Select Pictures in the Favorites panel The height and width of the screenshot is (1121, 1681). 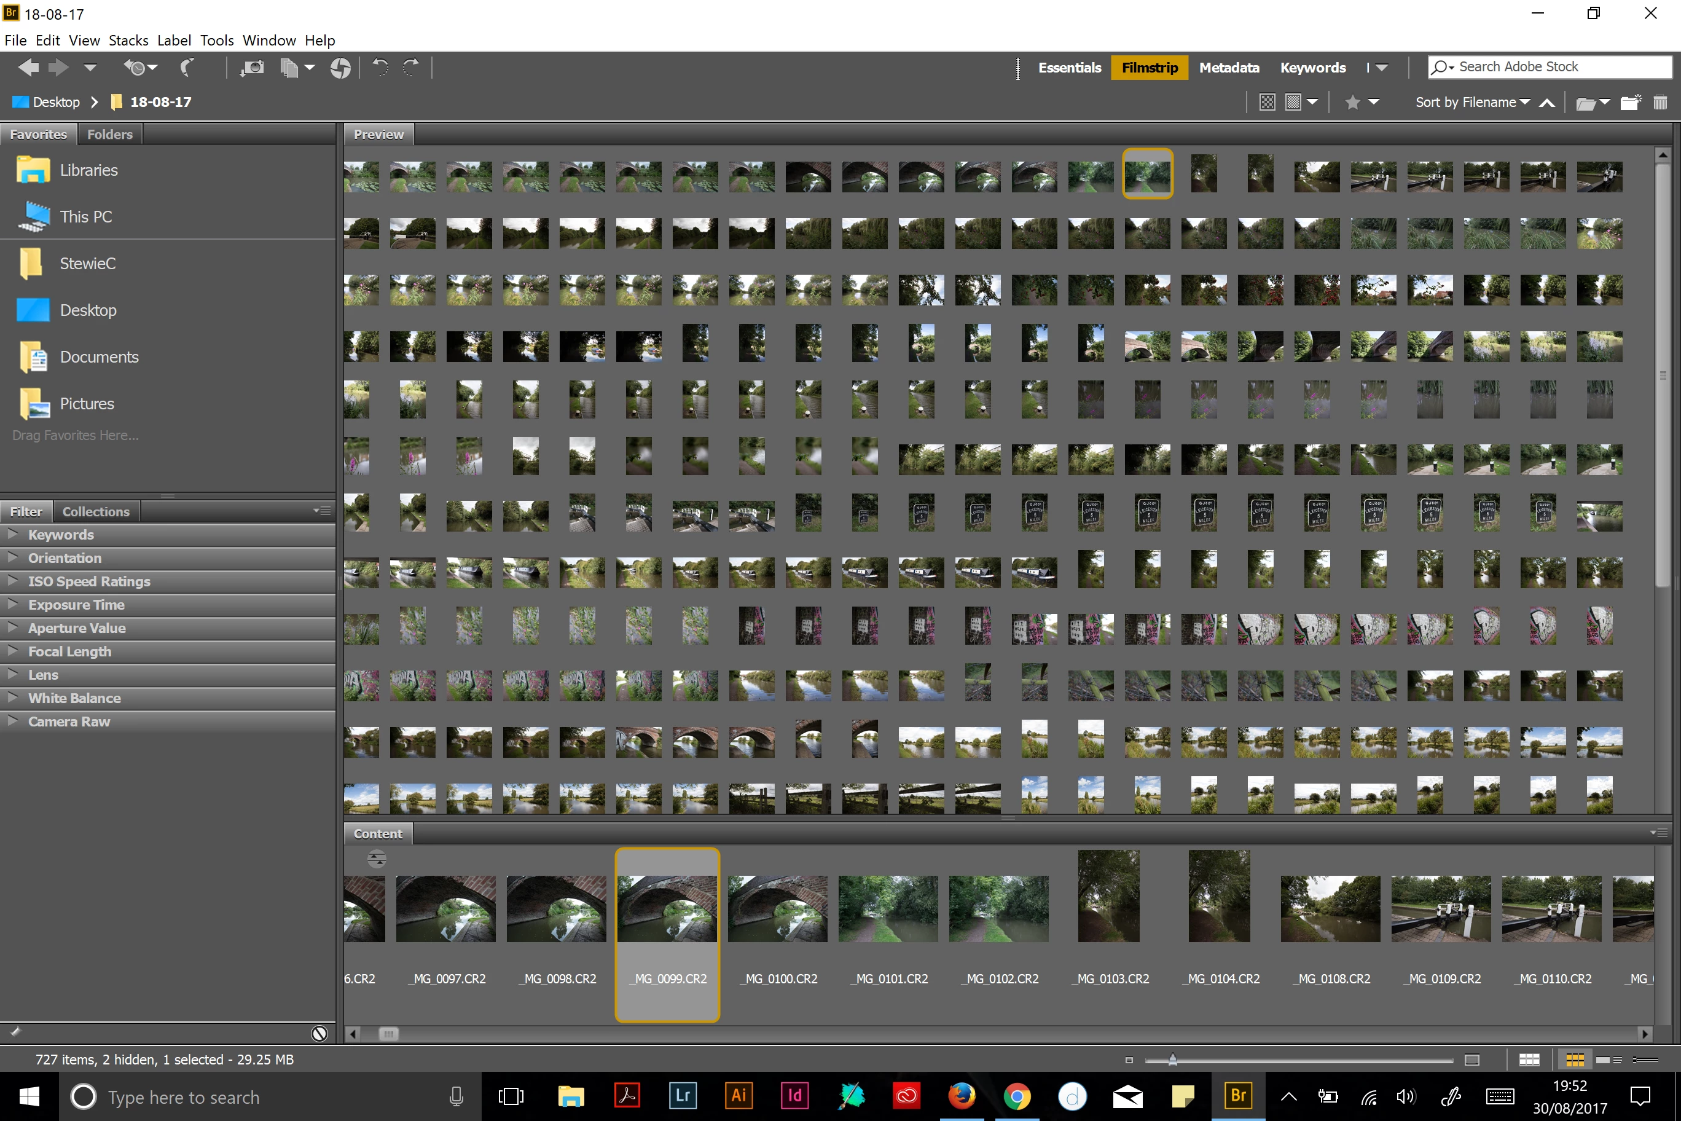87,403
